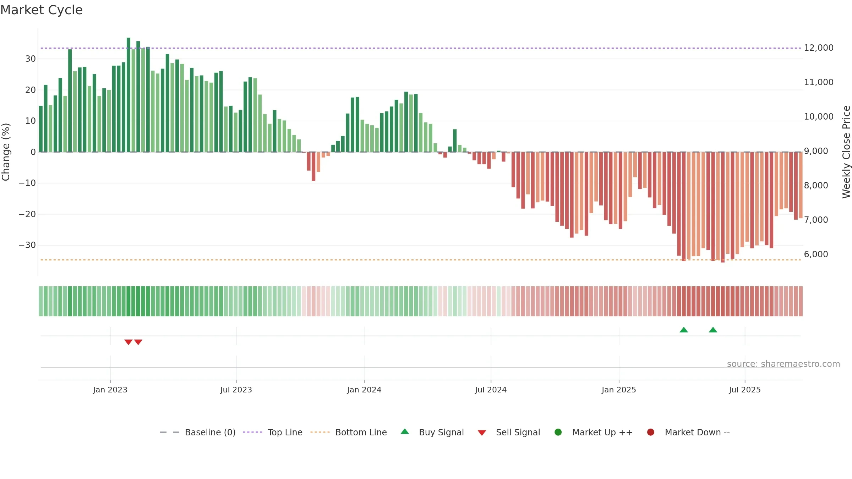Click the 9,000 price axis label
Viewport: 852px width, 479px height.
pos(816,151)
